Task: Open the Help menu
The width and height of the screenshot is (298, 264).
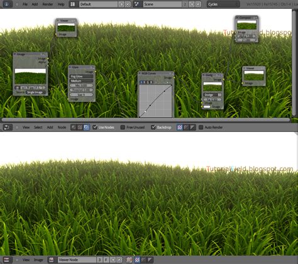Action: coord(61,4)
